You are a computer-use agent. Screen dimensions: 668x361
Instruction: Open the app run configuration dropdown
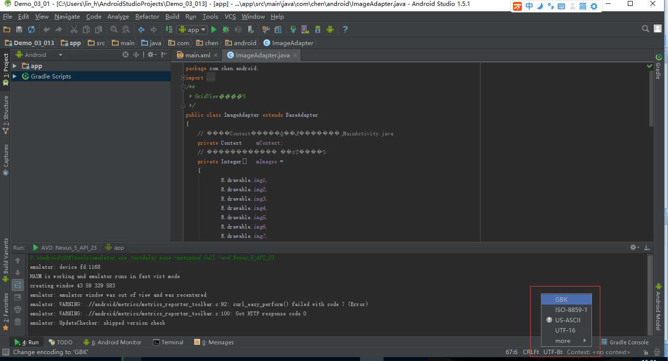pos(192,29)
